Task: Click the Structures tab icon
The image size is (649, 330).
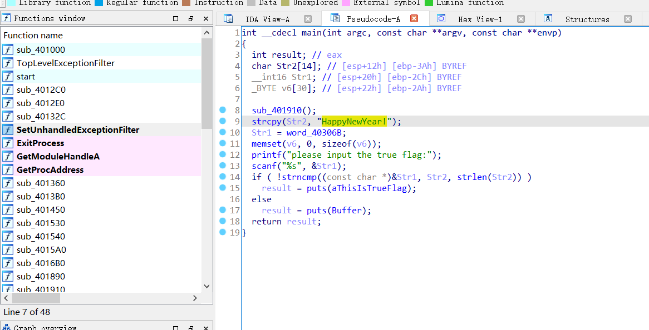Action: point(548,19)
